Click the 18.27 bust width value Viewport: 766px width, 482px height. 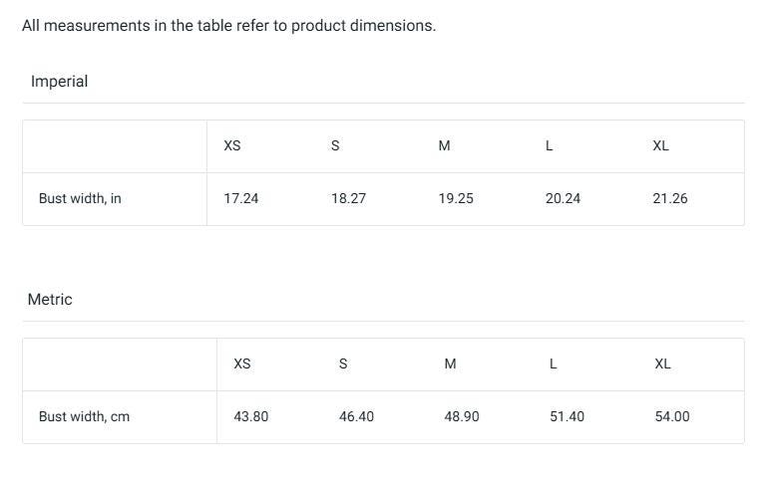point(348,199)
